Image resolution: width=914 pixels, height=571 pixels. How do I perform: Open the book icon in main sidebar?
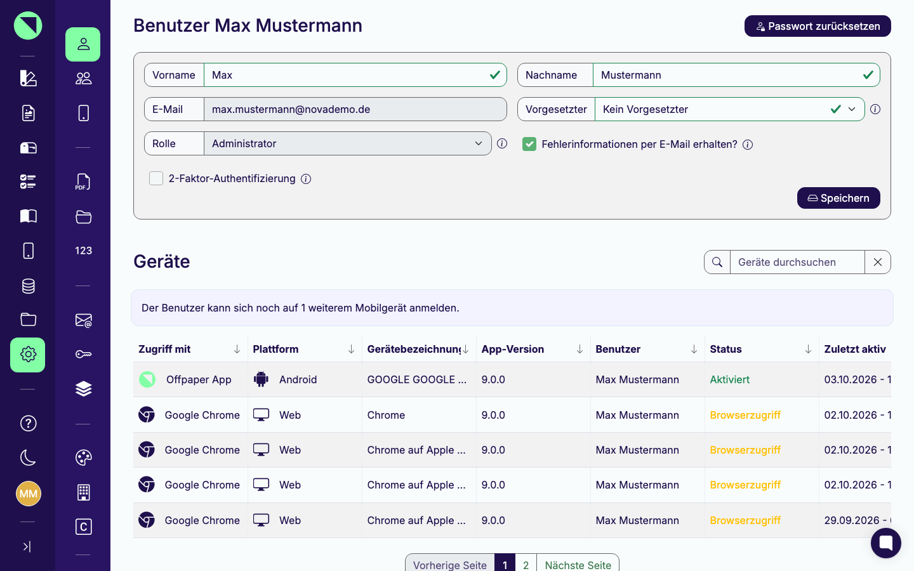(x=28, y=216)
